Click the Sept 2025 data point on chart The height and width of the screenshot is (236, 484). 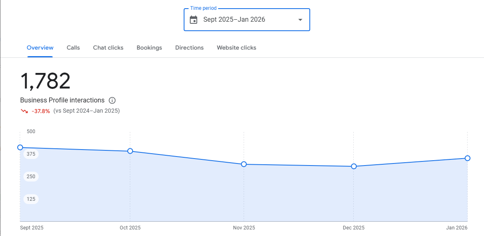[x=20, y=147]
